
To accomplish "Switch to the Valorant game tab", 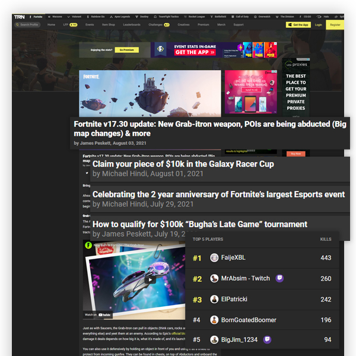I will point(74,17).
